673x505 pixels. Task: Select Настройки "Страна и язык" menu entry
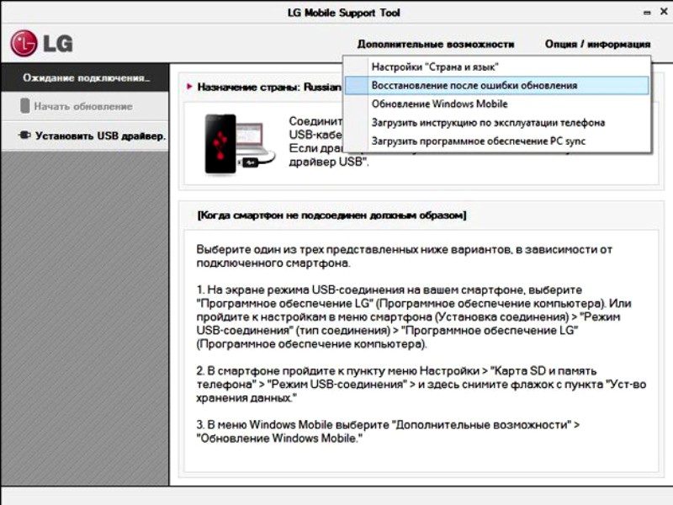pos(497,66)
